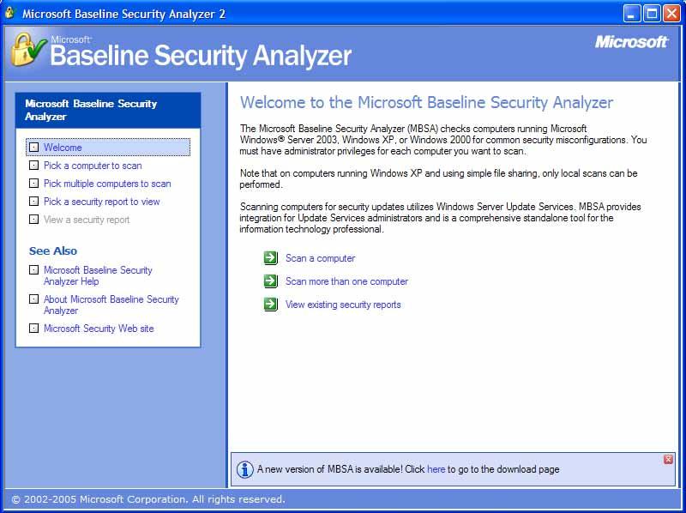
Task: Click the padlock icon in the title bar
Action: 10,13
